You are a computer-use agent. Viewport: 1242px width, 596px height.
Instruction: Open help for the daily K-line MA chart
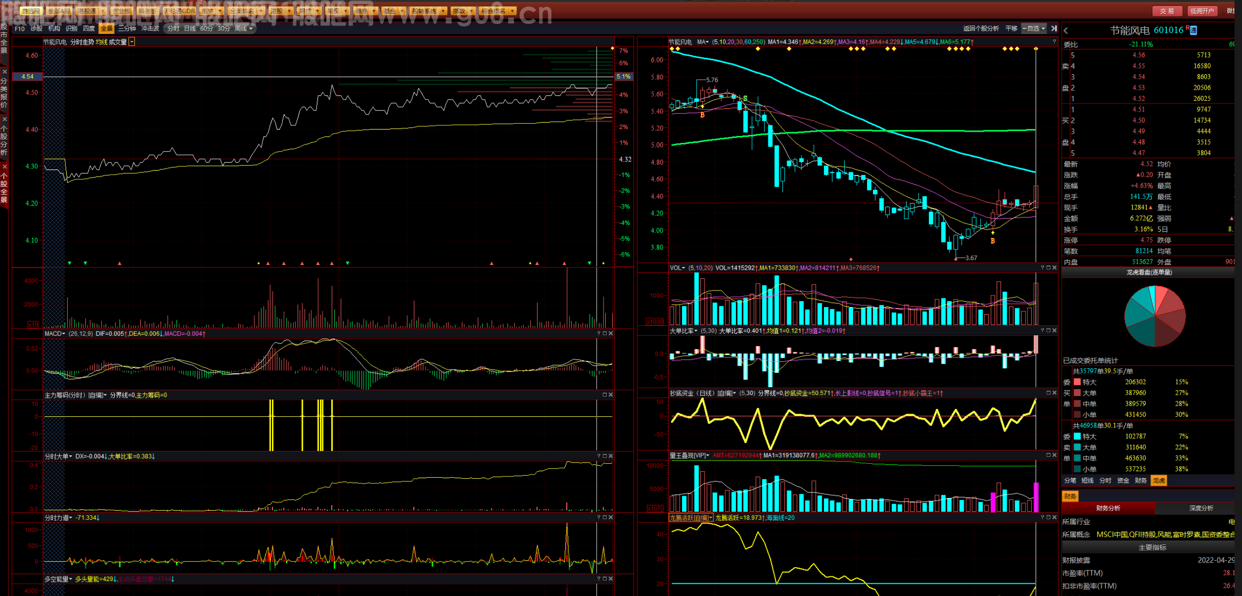(x=1054, y=42)
